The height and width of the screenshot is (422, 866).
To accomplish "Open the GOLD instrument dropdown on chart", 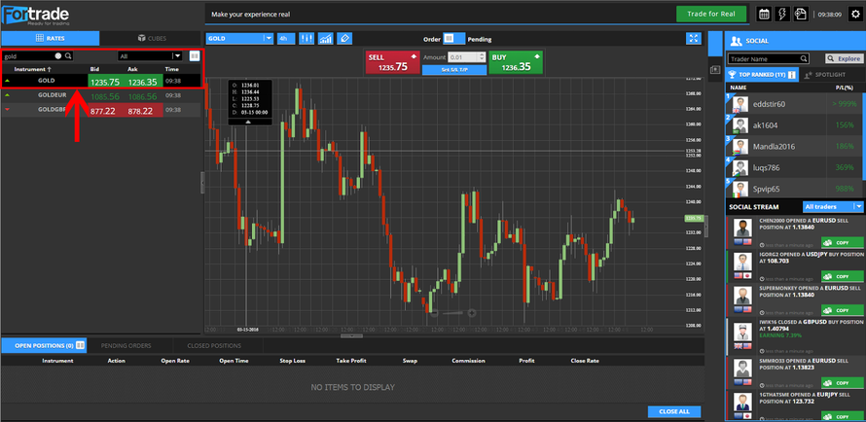I will point(239,39).
